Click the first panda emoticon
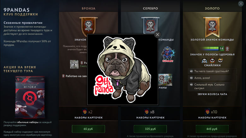 click(204, 61)
